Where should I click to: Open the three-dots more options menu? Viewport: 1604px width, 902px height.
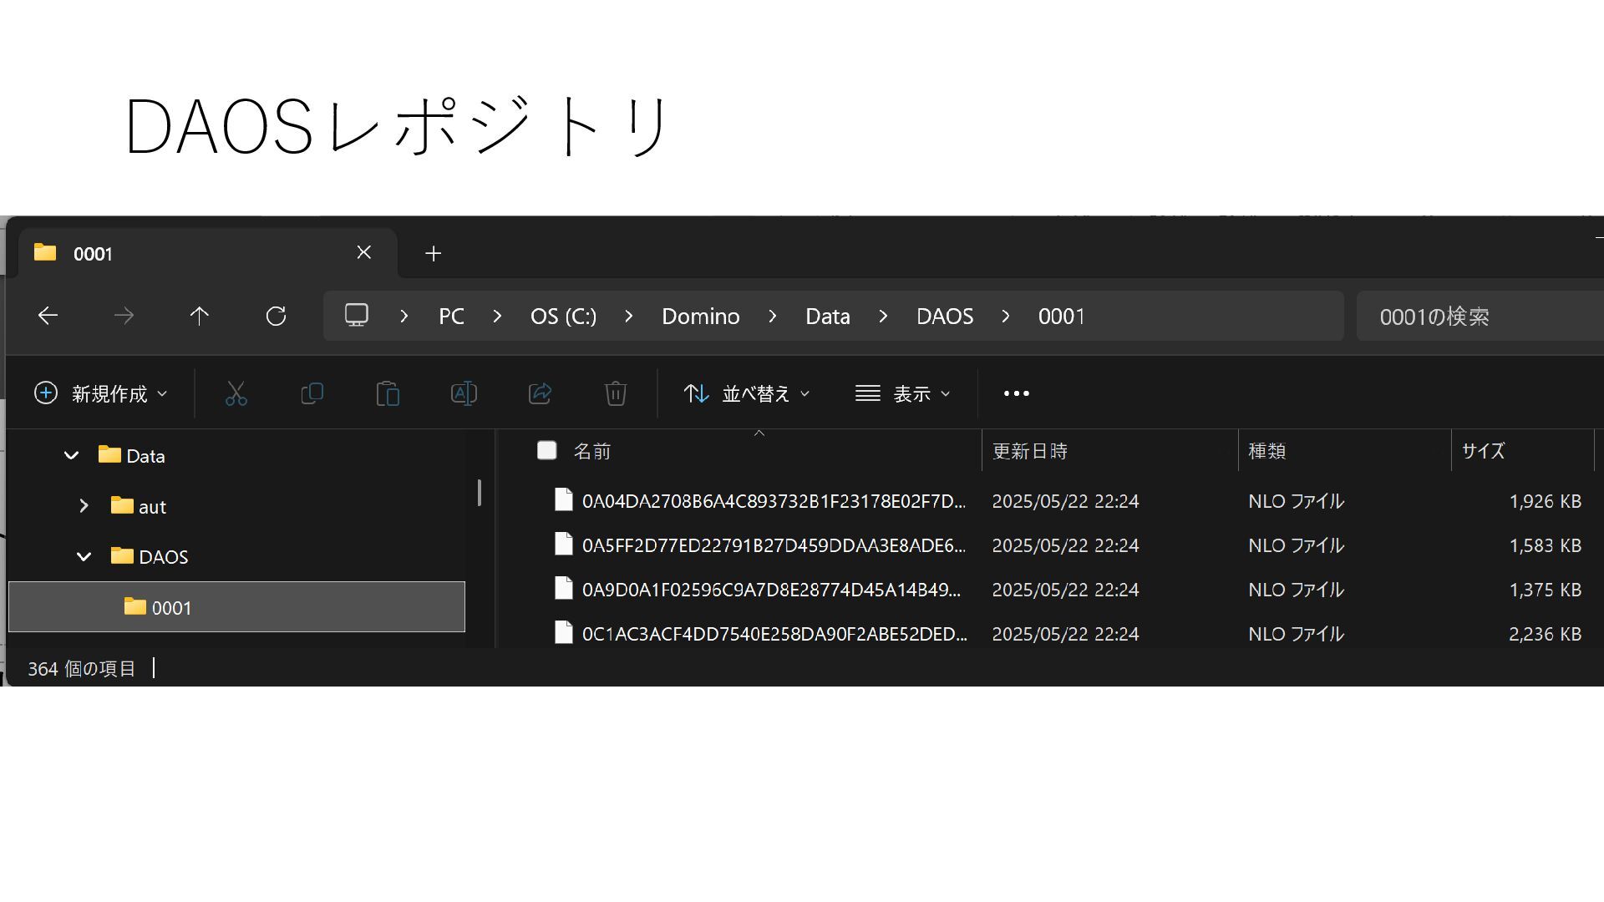coord(1016,393)
